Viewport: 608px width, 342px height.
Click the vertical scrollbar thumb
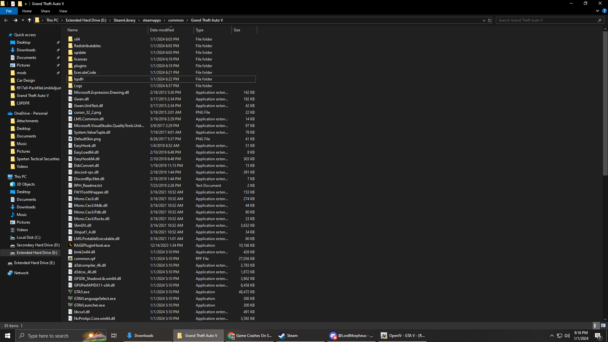605,103
